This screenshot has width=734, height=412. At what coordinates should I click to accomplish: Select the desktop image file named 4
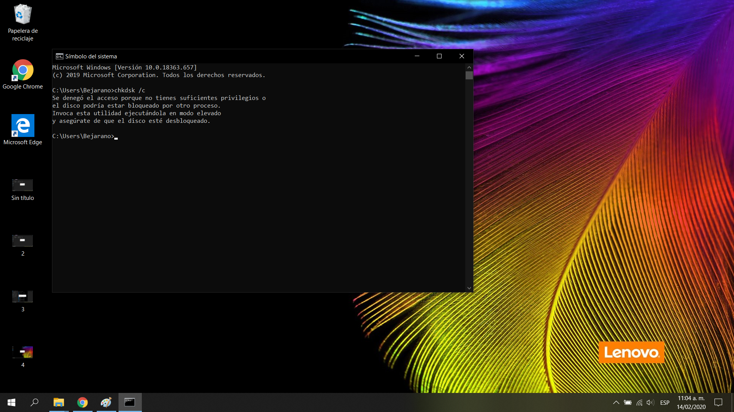pos(23,352)
